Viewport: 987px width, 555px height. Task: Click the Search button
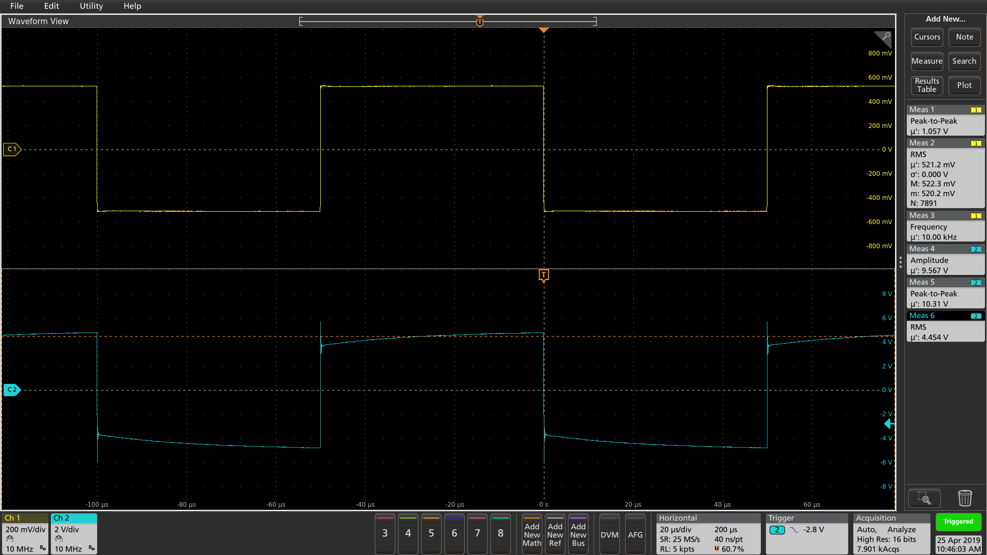pos(964,61)
